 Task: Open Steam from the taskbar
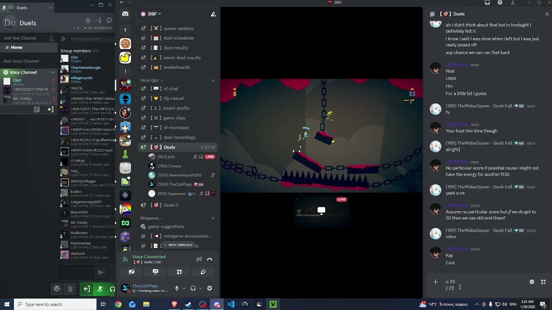coord(188,304)
